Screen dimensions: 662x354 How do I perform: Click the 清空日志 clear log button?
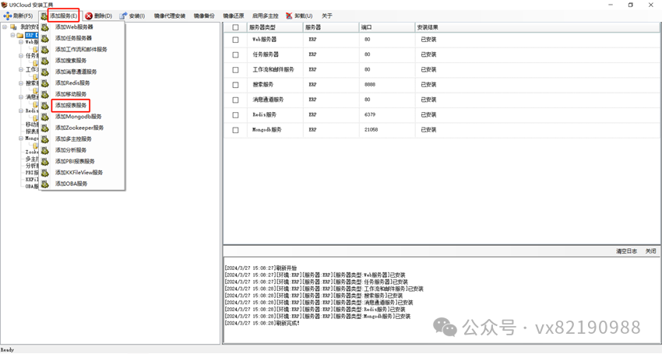pos(626,251)
